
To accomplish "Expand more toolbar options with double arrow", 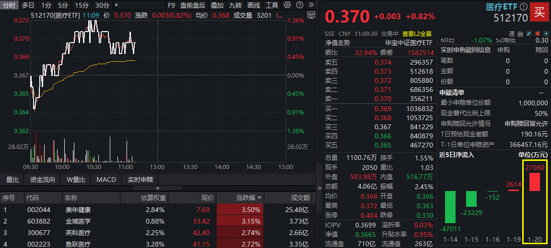I will coord(310,5).
